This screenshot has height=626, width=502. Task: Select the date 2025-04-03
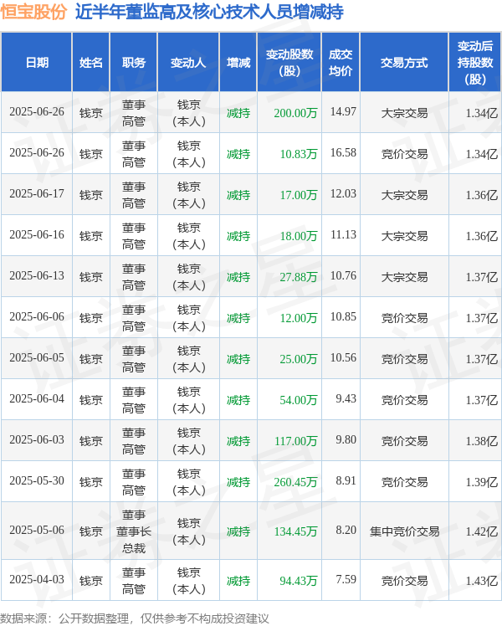[x=37, y=579]
